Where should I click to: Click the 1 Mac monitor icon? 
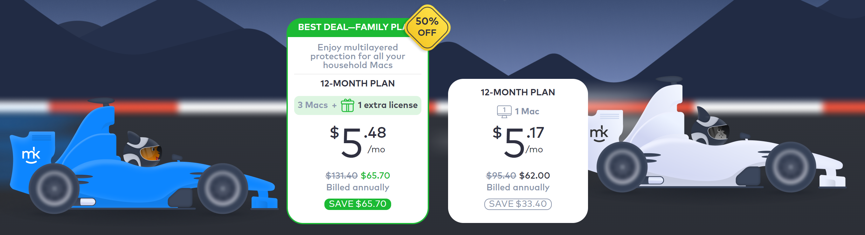point(504,111)
